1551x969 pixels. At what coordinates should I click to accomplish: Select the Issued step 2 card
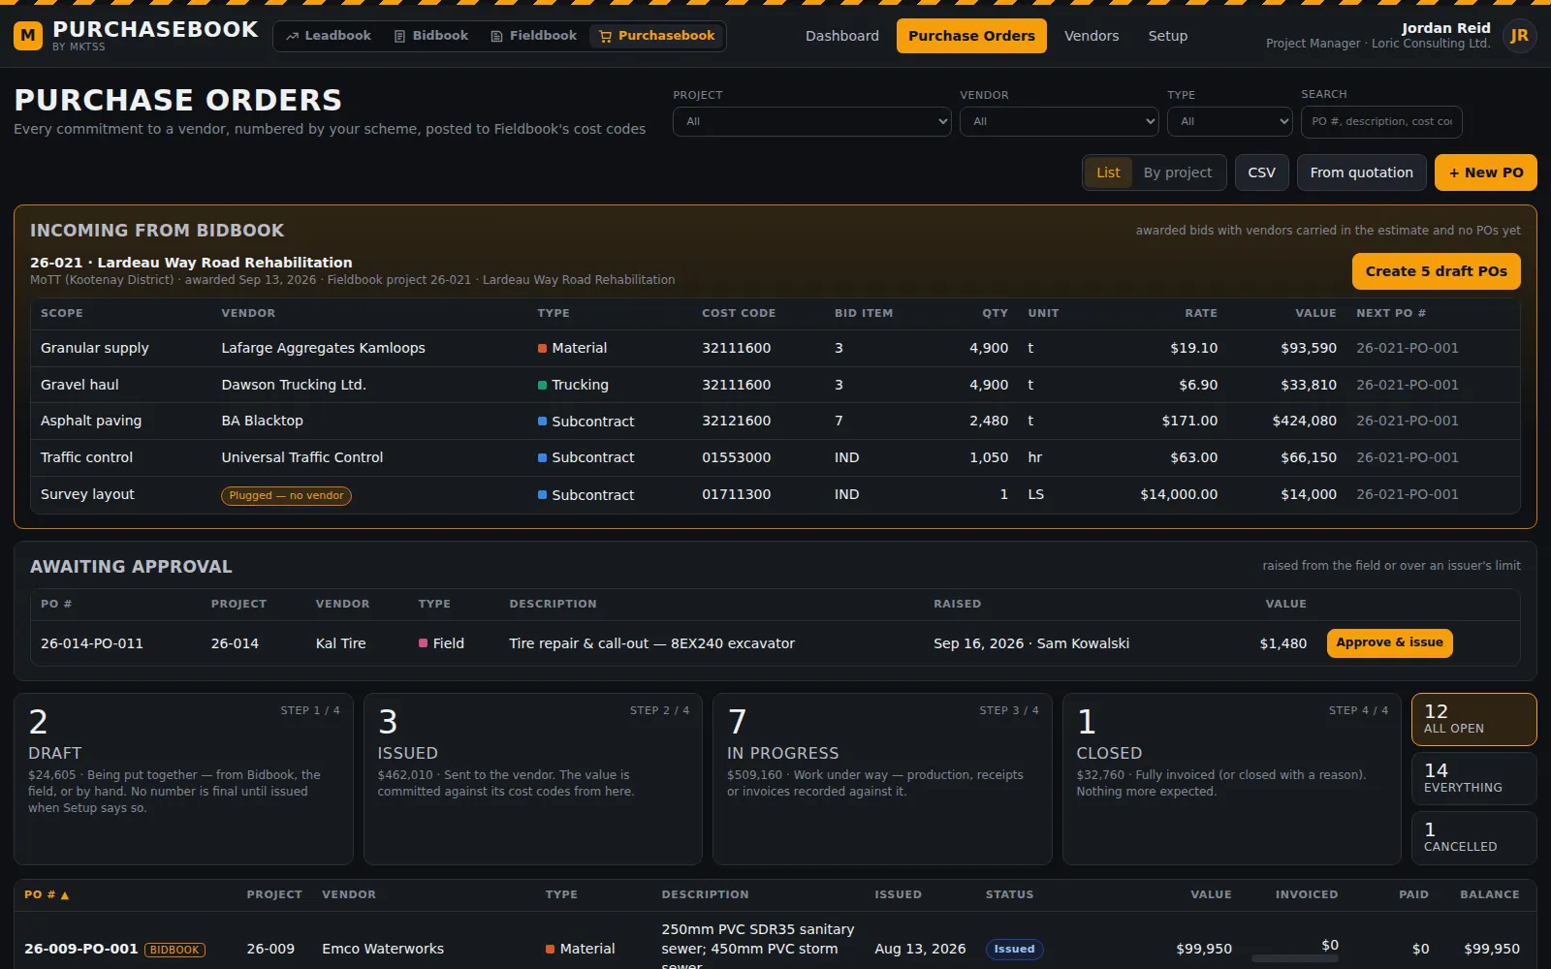[x=532, y=779]
